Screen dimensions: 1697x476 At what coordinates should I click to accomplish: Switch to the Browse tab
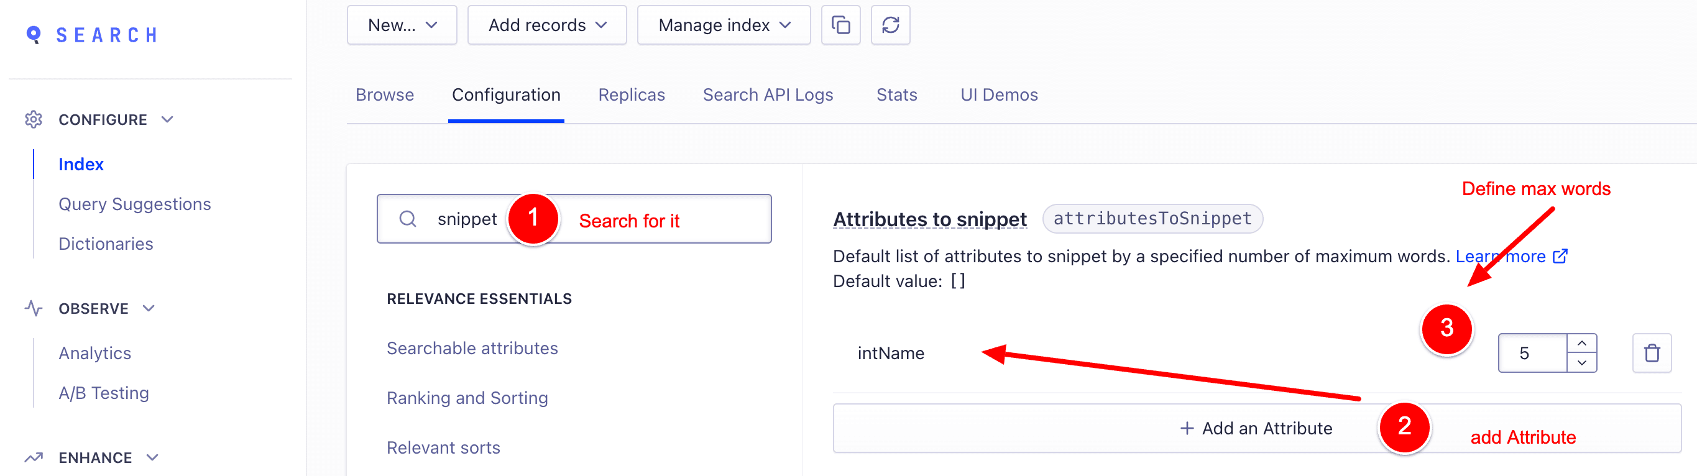[x=385, y=95]
